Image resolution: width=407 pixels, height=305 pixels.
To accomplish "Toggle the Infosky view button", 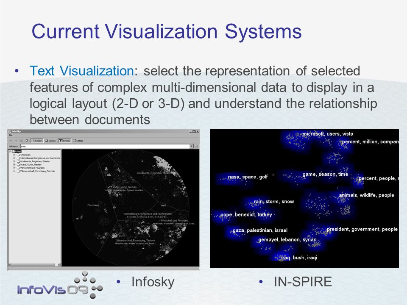I will point(64,141).
